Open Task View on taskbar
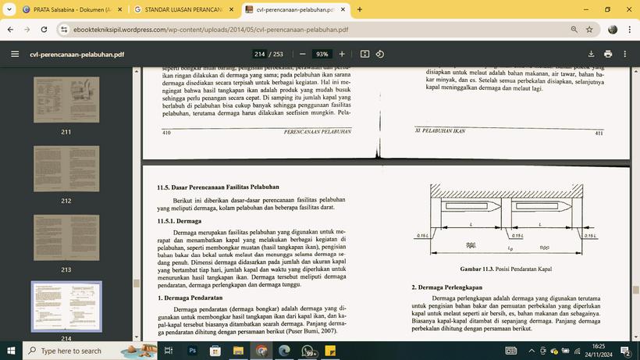Viewport: 640px width, 360px height. [x=168, y=351]
